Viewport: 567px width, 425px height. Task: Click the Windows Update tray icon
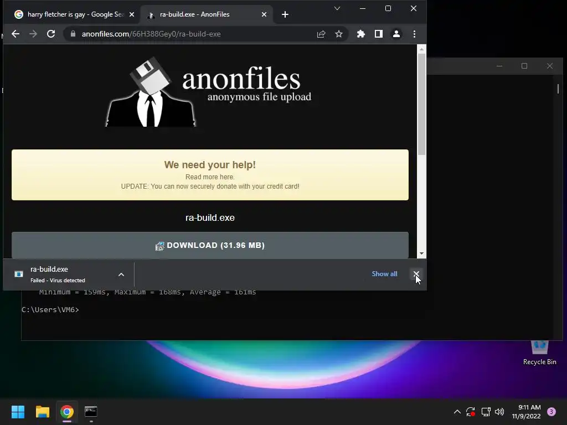point(471,412)
